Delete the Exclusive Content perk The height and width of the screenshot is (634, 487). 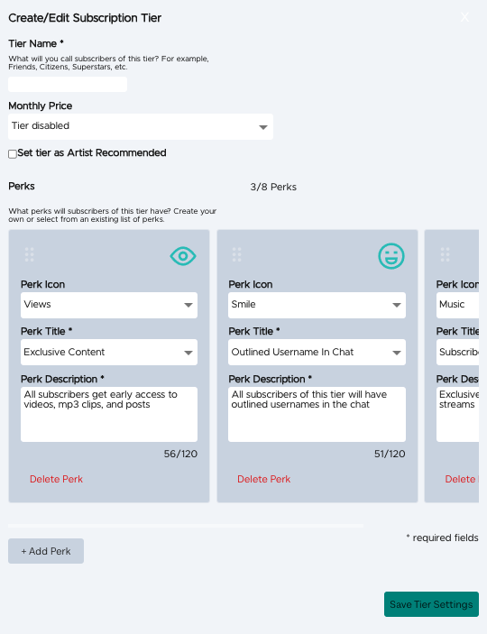click(x=56, y=479)
